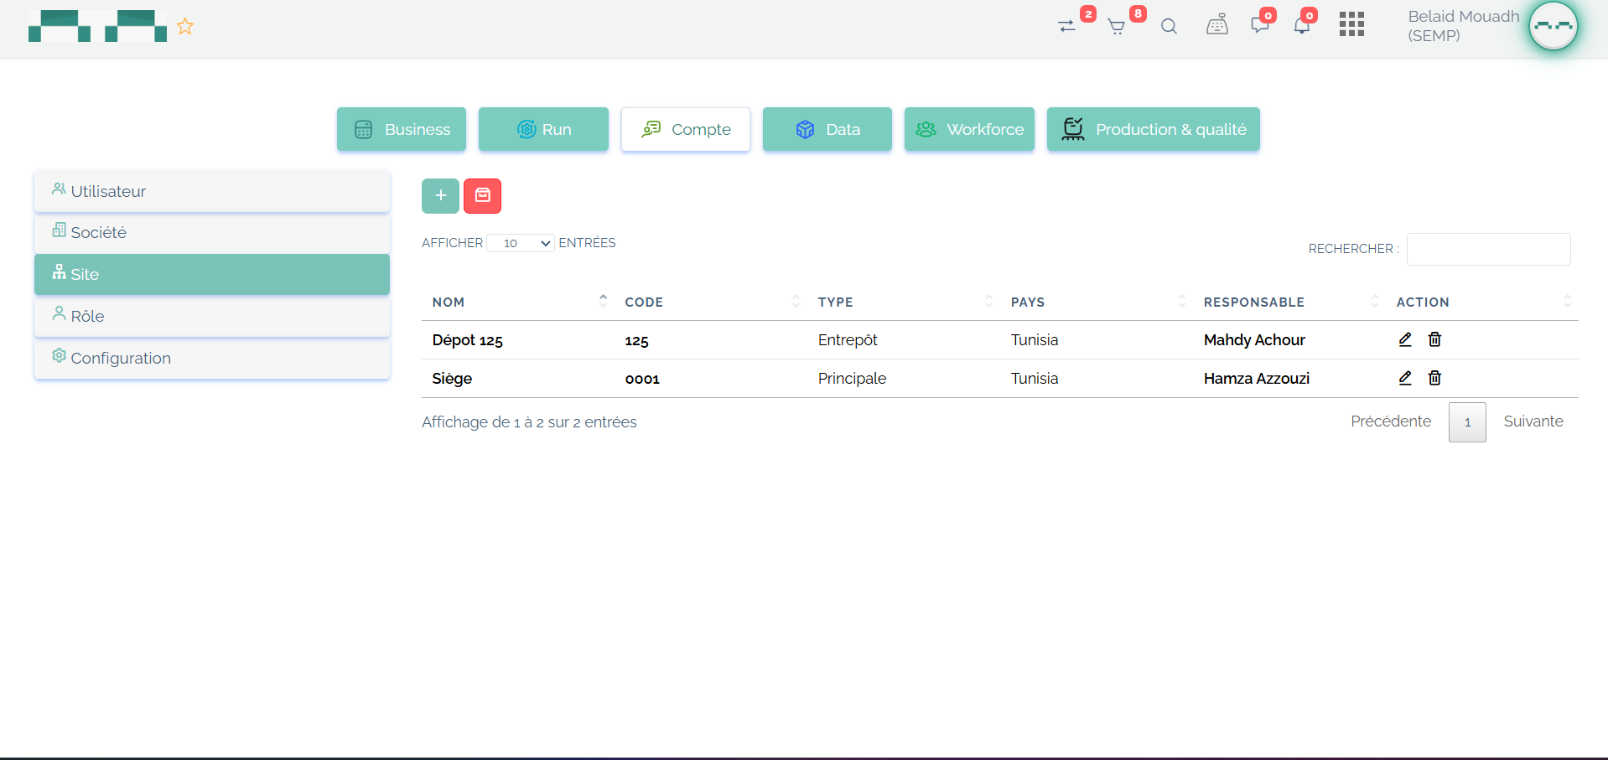The image size is (1608, 760).
Task: Select Site in the sidebar
Action: point(212,274)
